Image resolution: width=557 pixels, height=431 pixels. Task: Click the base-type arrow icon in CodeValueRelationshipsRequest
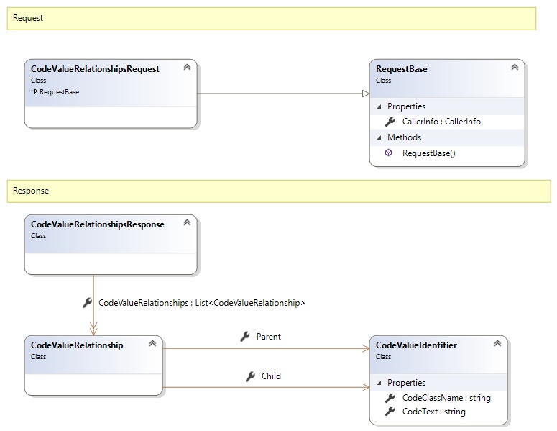click(x=34, y=92)
